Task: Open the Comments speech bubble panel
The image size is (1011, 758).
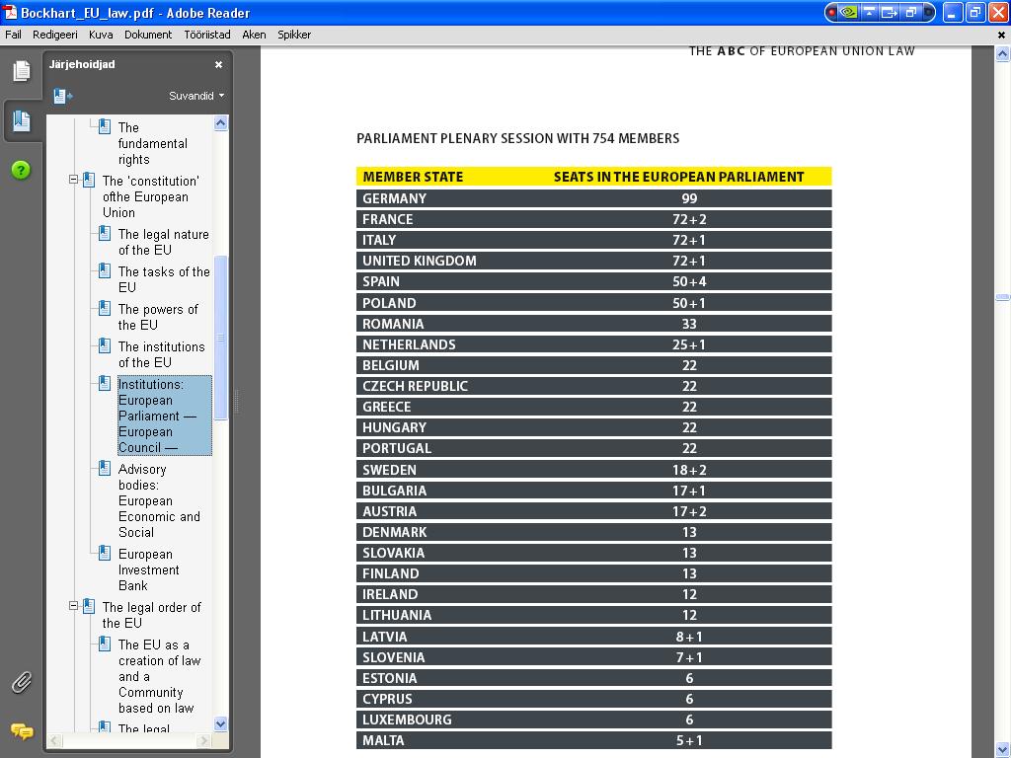Action: pos(21,731)
